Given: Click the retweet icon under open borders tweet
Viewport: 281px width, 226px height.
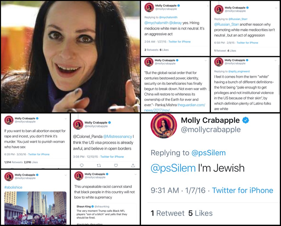Looking at the screenshot, I should [x=99, y=165].
